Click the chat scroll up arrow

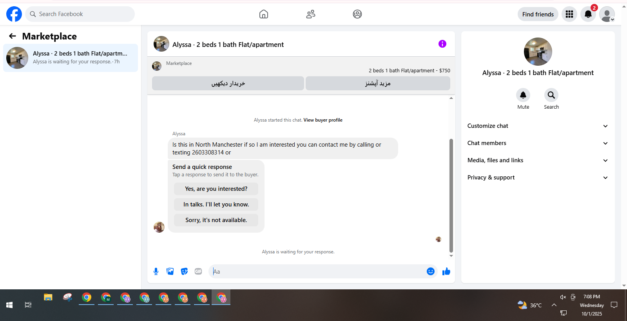tap(451, 98)
